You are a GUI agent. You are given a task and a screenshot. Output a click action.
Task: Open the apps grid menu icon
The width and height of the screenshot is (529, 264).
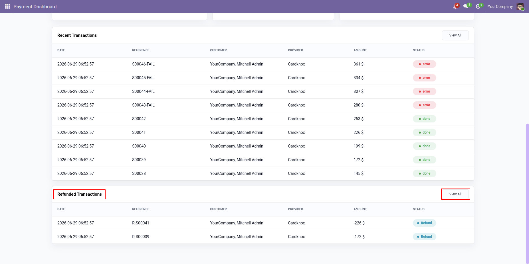8,6
